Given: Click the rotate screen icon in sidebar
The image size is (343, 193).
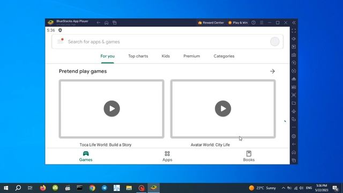Looking at the screenshot, I should [294, 119].
